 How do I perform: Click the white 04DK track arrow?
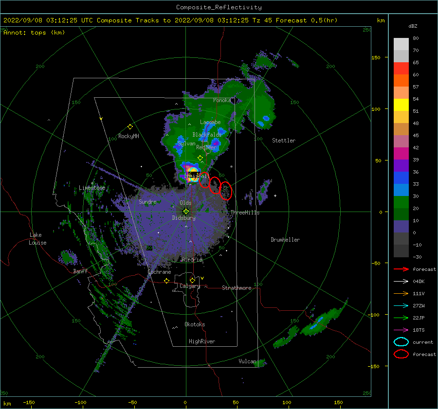click(x=401, y=282)
